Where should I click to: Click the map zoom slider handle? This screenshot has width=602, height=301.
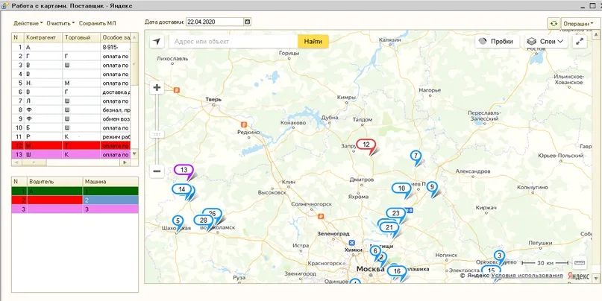(157, 134)
